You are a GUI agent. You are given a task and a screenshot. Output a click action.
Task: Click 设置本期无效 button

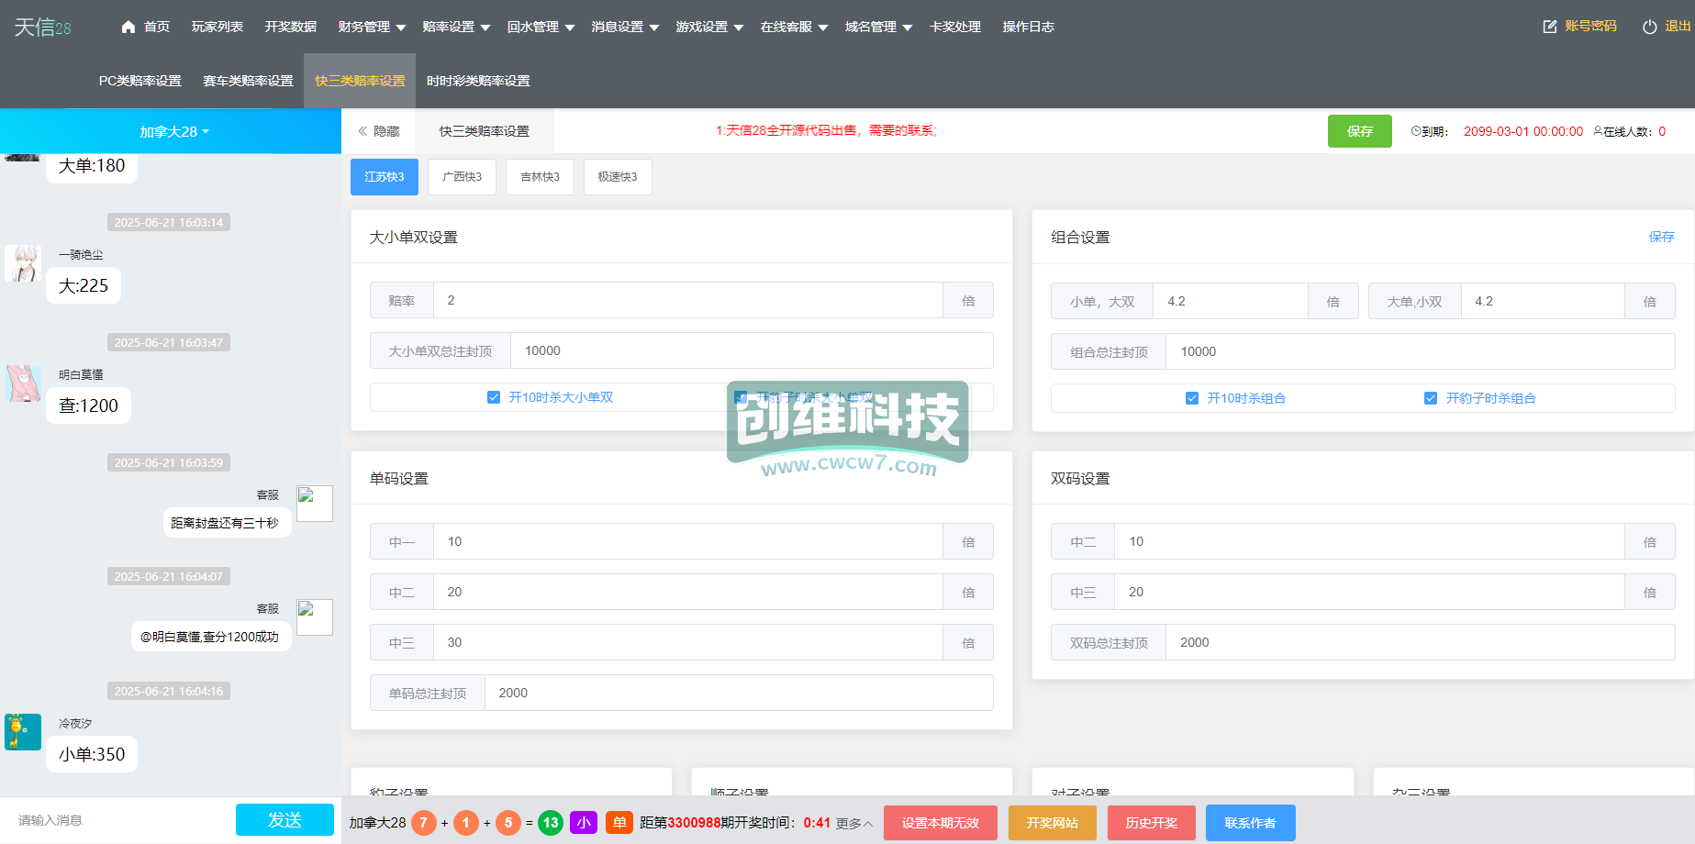tap(941, 823)
